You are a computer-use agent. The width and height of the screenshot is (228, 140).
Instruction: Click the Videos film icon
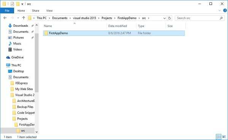(10, 50)
